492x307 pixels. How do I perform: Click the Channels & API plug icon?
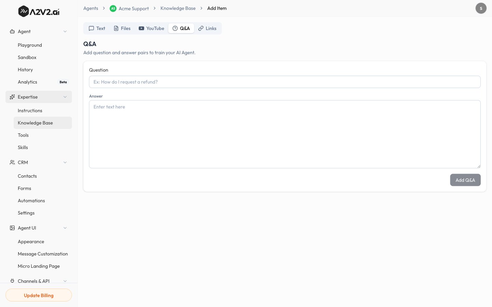[x=12, y=281]
